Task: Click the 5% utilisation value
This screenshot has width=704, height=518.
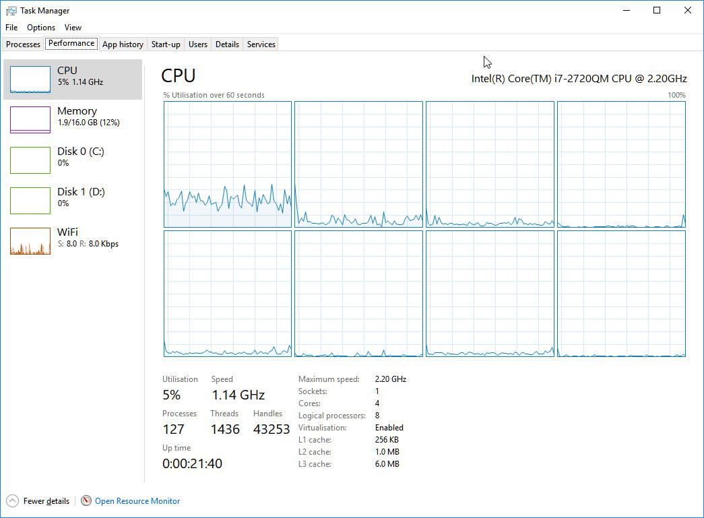Action: [172, 395]
